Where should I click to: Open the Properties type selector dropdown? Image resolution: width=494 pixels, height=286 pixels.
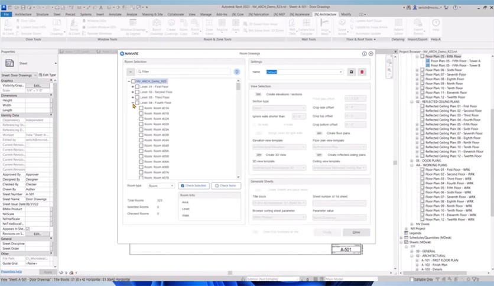(x=56, y=63)
